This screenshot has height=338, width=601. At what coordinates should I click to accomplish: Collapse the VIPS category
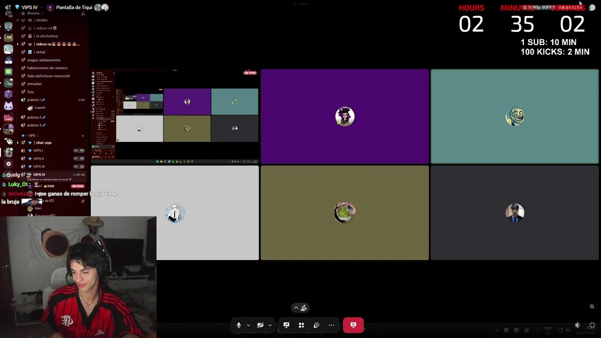point(32,136)
